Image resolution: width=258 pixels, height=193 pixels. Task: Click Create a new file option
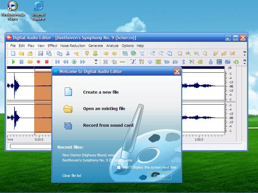point(101,92)
